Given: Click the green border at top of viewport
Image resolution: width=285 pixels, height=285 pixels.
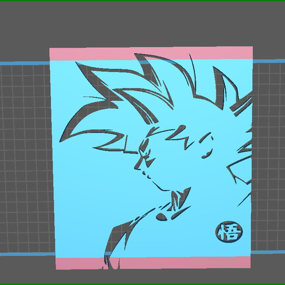Looking at the screenshot, I should click(x=142, y=1).
